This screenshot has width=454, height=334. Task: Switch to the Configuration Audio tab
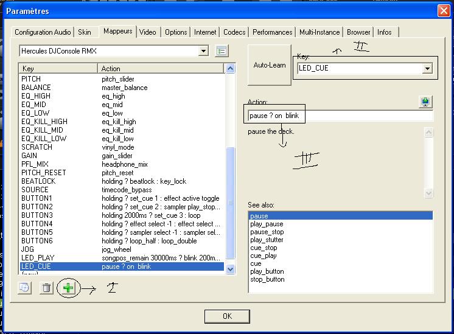pyautogui.click(x=43, y=32)
